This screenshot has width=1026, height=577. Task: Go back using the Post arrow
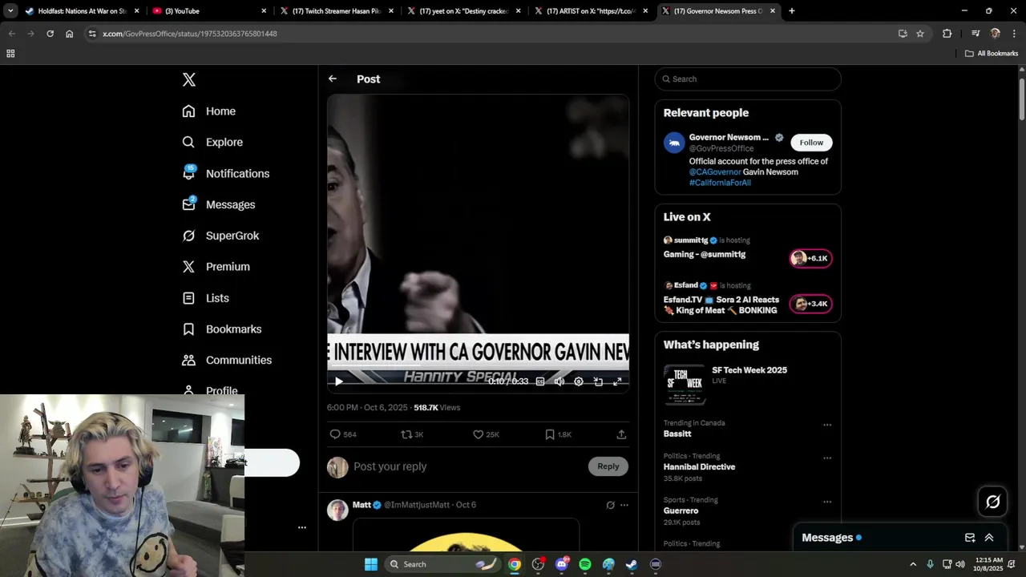coord(333,79)
